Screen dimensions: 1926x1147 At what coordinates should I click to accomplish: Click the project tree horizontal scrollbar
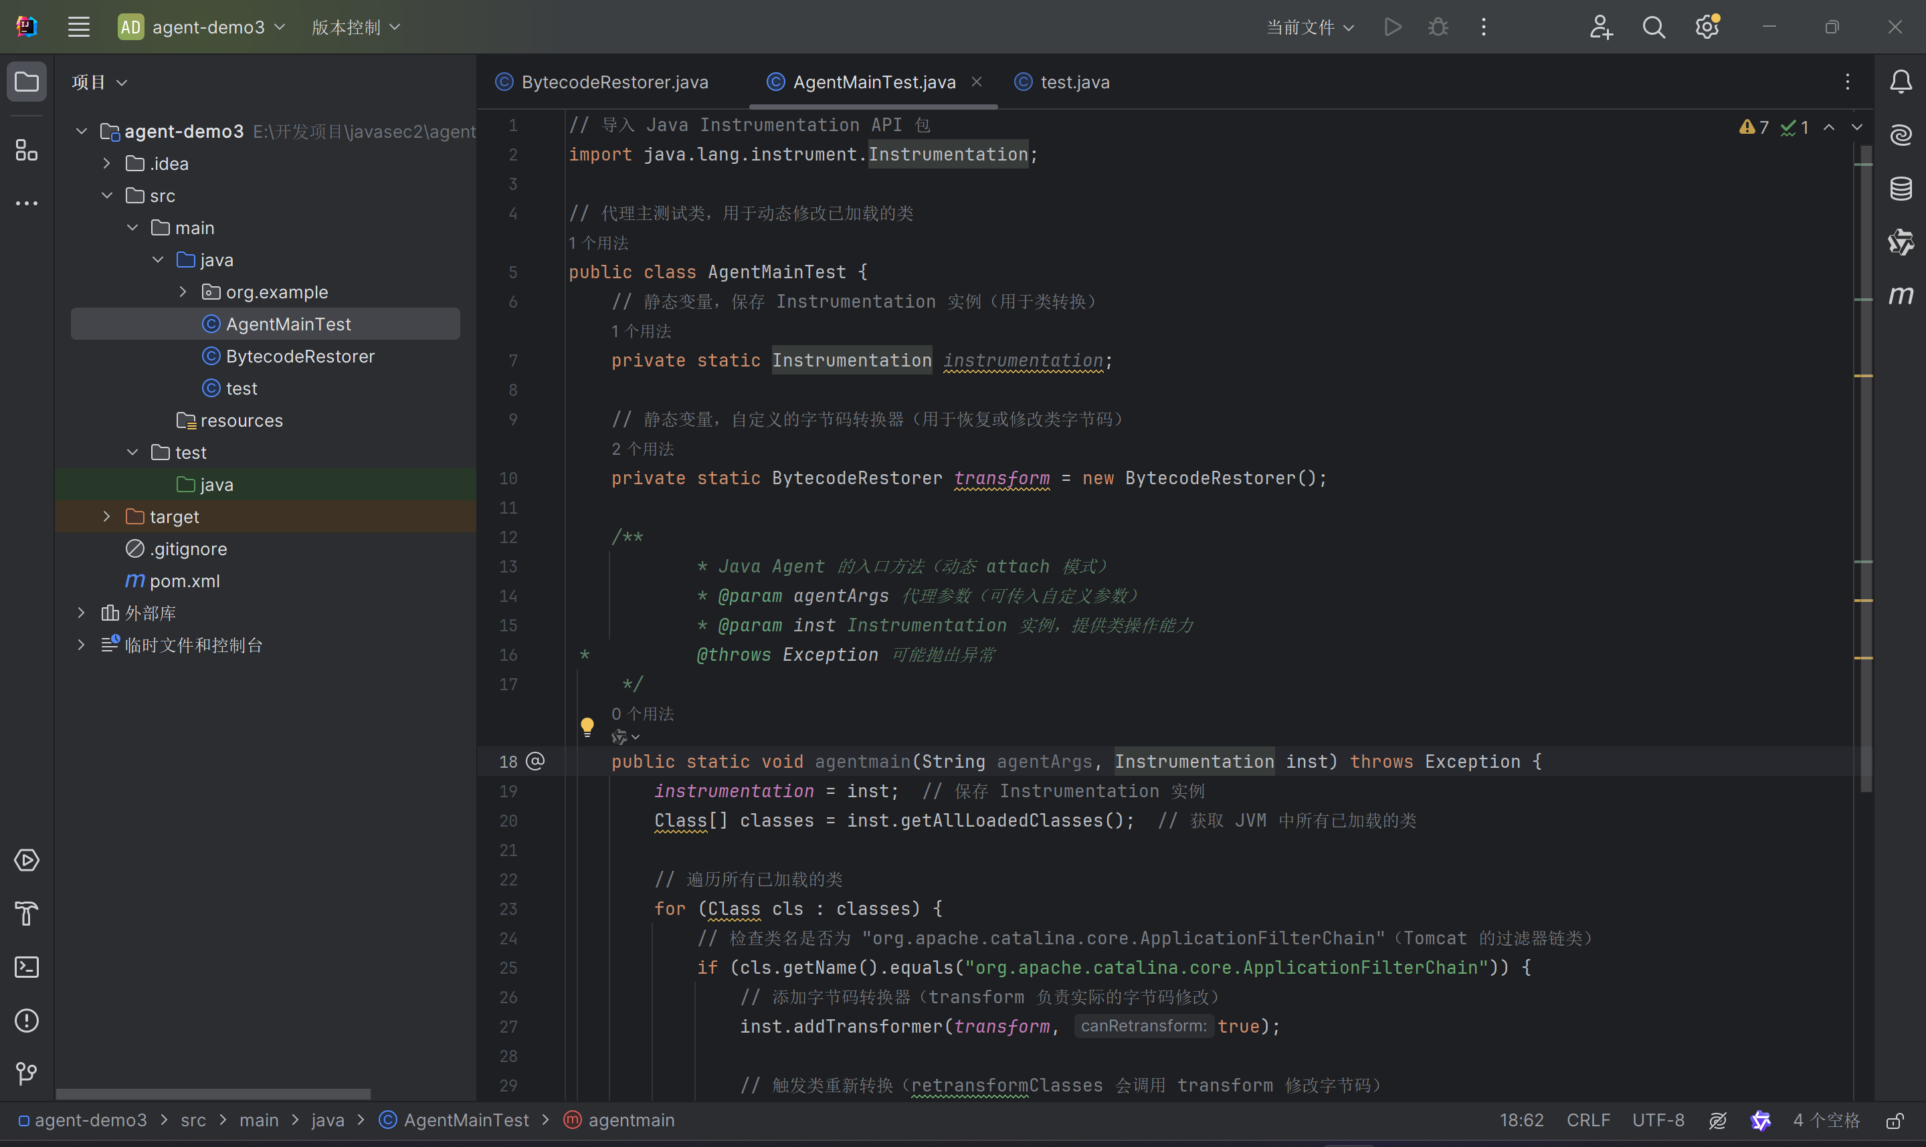(x=213, y=1093)
